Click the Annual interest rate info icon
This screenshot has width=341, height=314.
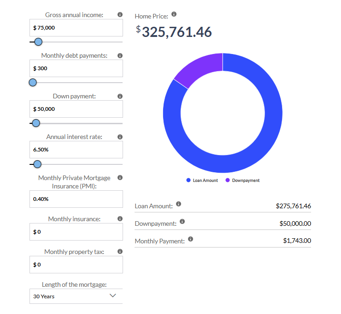point(120,137)
